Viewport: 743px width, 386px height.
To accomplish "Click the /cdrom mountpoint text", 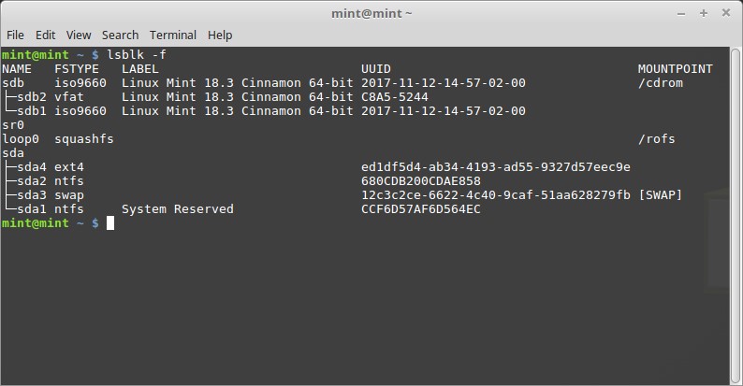I will coord(660,83).
